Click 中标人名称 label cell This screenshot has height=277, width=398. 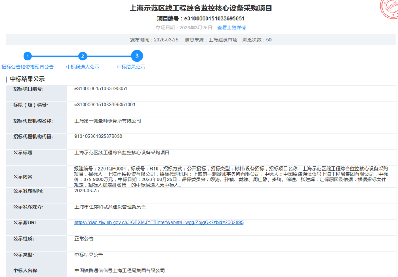pos(36,272)
